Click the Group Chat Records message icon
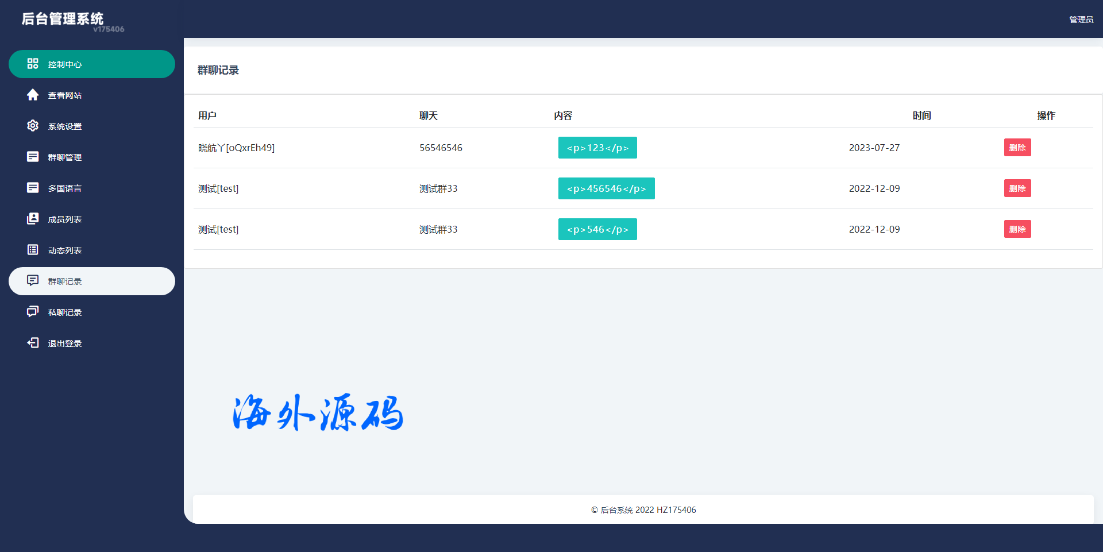The height and width of the screenshot is (552, 1103). pyautogui.click(x=33, y=281)
